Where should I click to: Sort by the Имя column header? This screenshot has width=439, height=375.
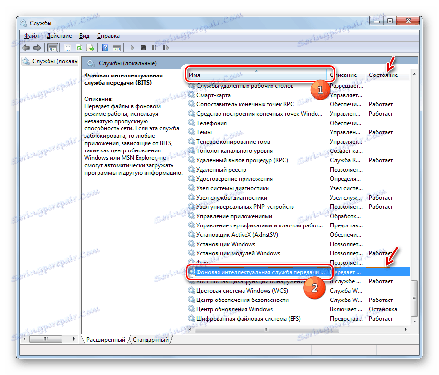[x=256, y=75]
